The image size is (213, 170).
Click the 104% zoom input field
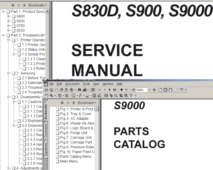(x=142, y=90)
